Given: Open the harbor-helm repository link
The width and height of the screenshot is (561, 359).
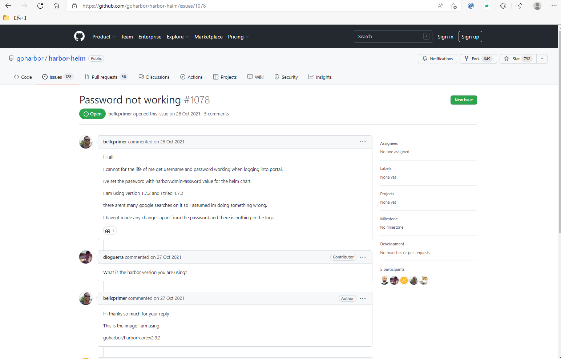Looking at the screenshot, I should pos(67,58).
